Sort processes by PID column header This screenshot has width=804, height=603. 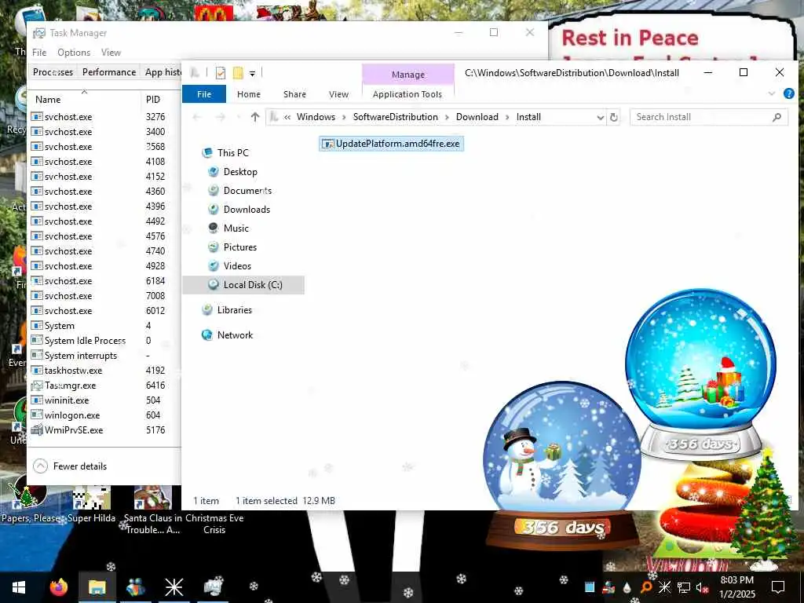[160, 100]
